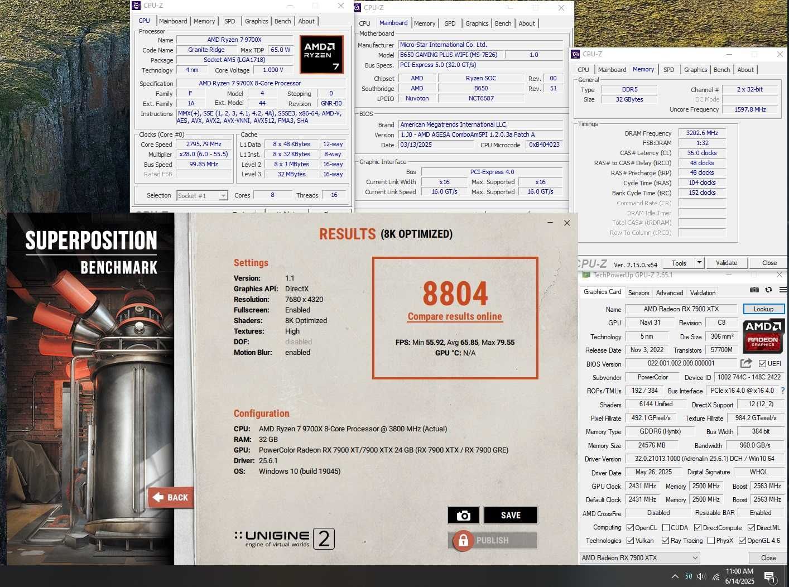Click the CPU-Z title icon of the Mainboard window
This screenshot has width=789, height=587.
[357, 8]
